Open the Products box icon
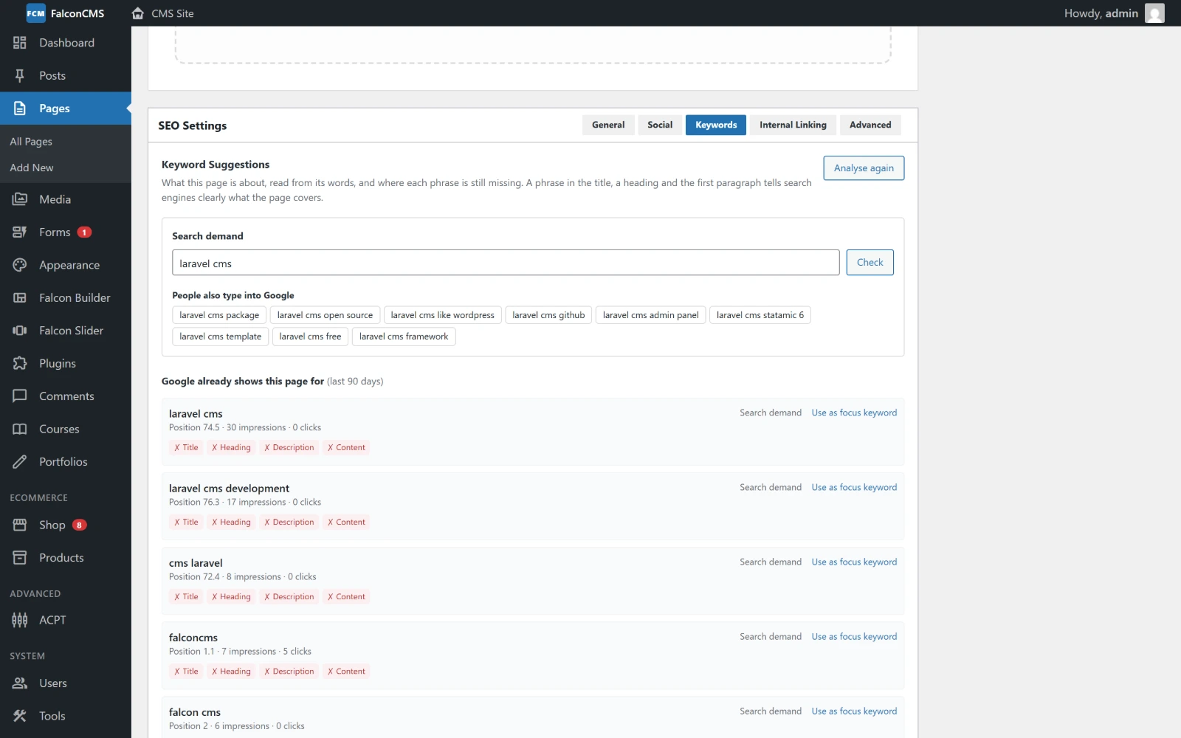 (x=20, y=558)
